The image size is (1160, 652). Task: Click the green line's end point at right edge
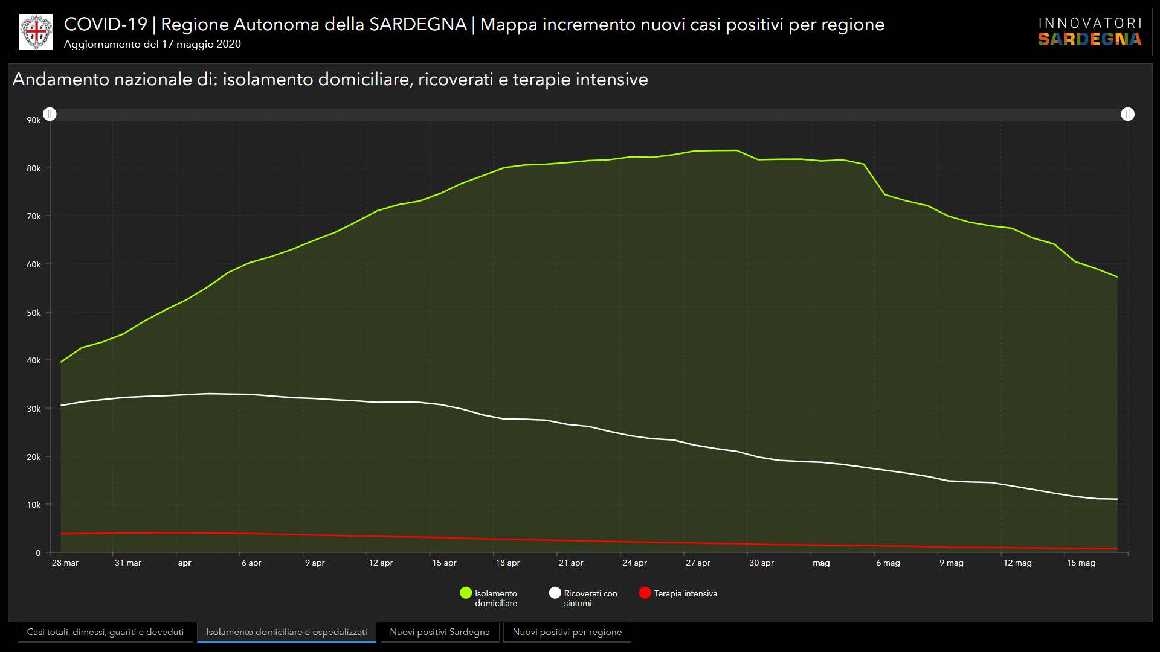pyautogui.click(x=1117, y=277)
